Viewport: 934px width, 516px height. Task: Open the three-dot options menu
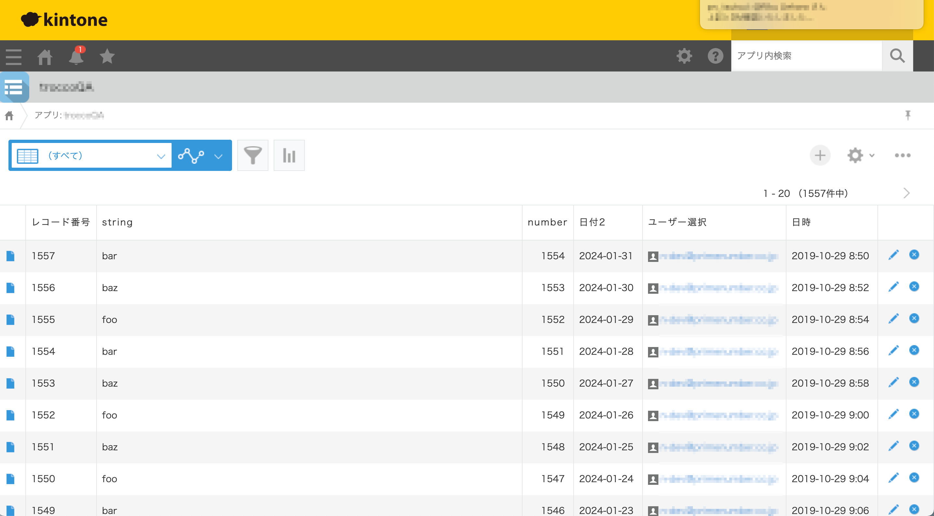(x=902, y=155)
